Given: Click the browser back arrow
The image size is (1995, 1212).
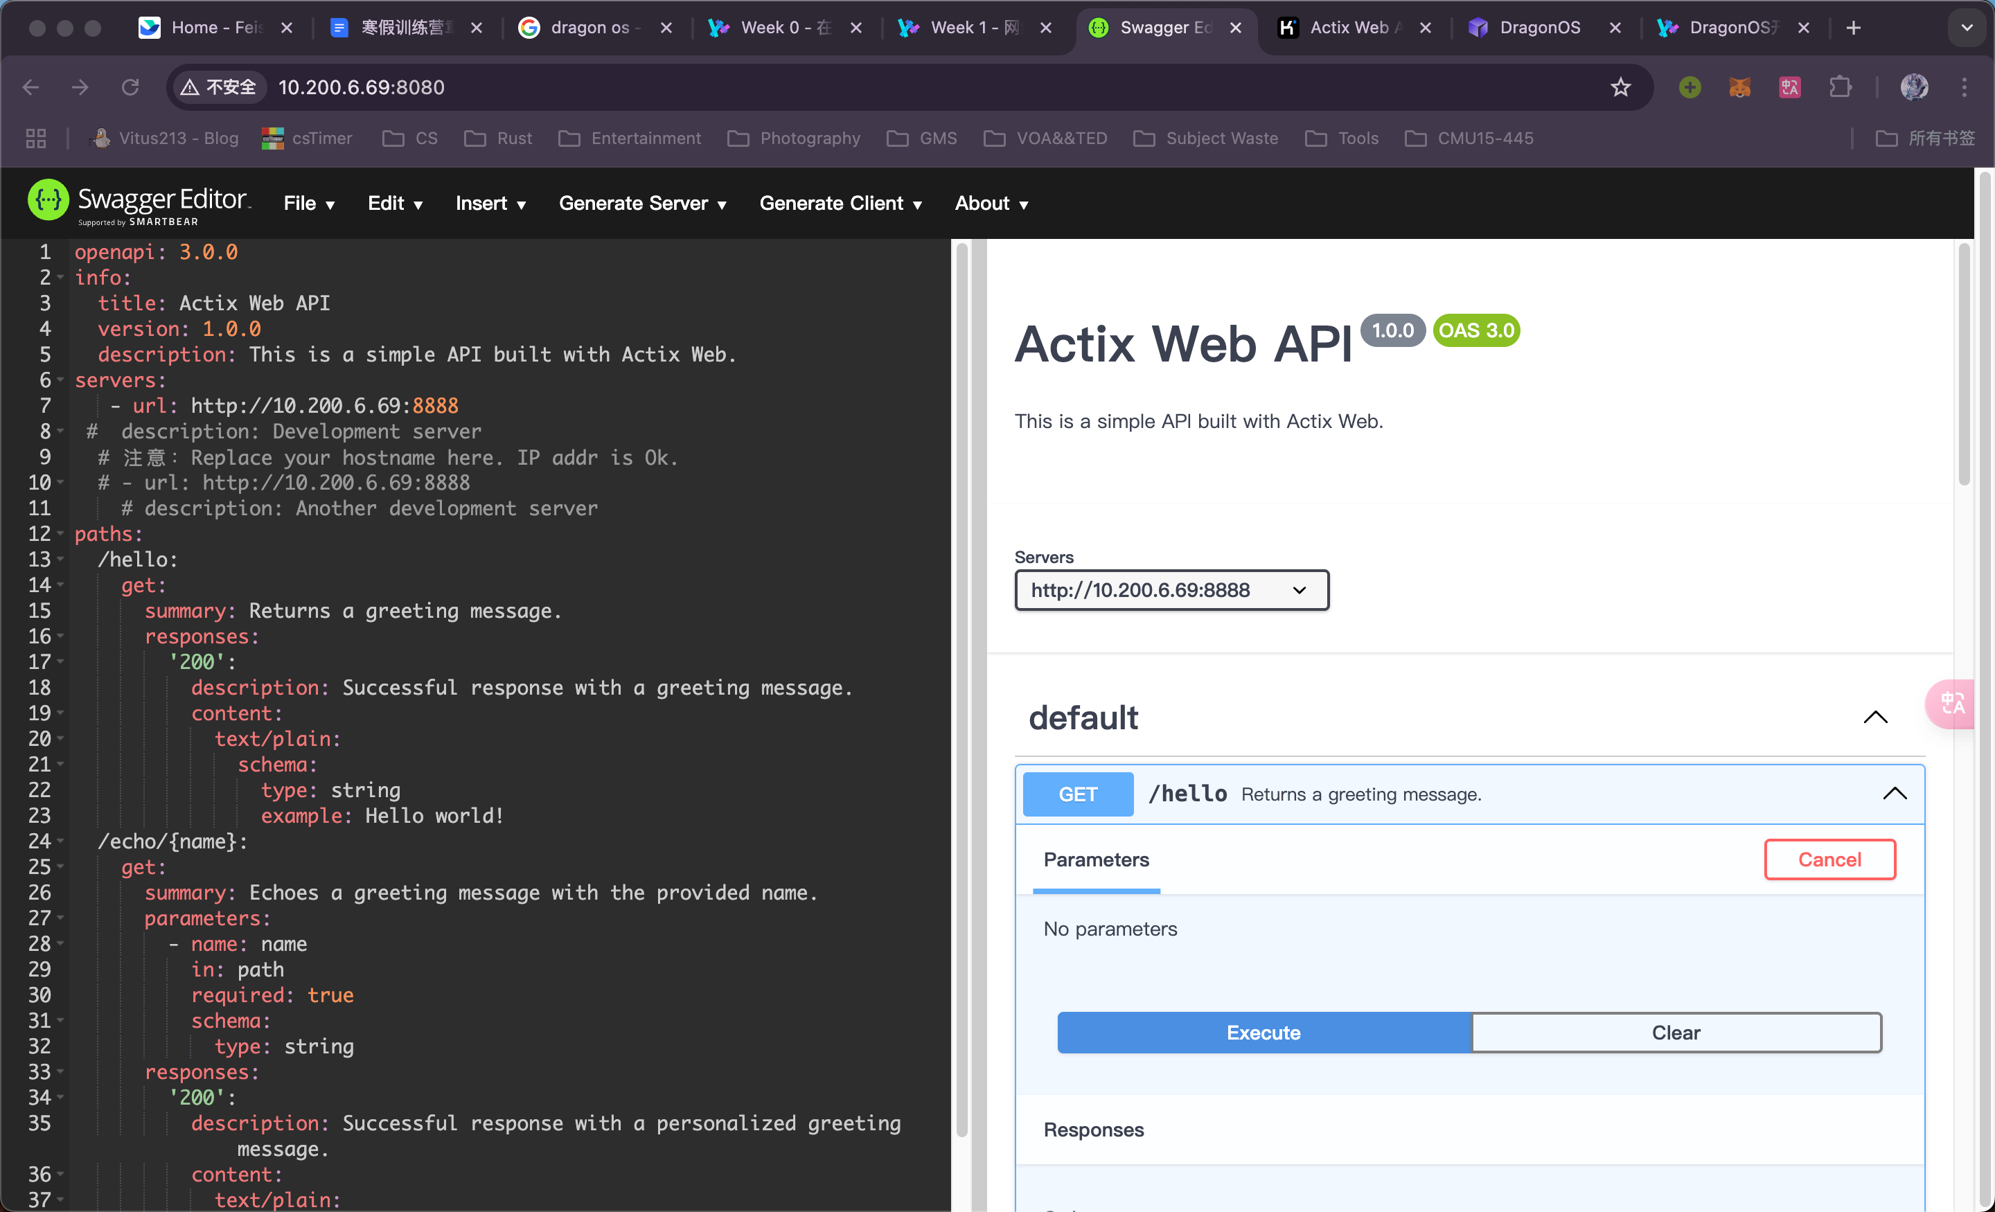Looking at the screenshot, I should tap(30, 87).
